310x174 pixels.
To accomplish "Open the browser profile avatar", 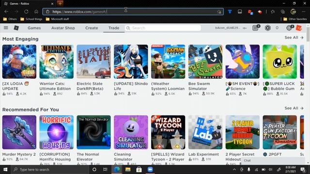I will 293,12.
